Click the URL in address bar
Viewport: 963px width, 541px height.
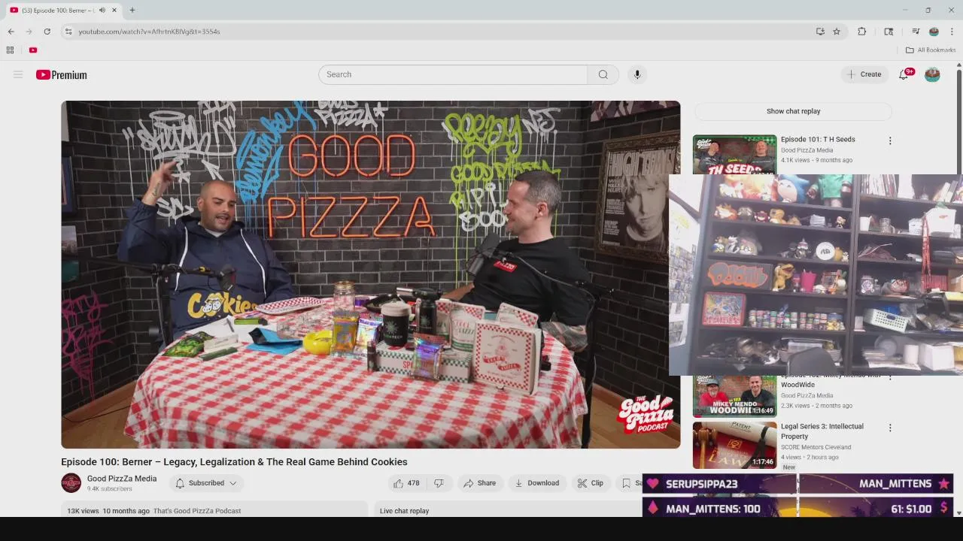point(149,32)
